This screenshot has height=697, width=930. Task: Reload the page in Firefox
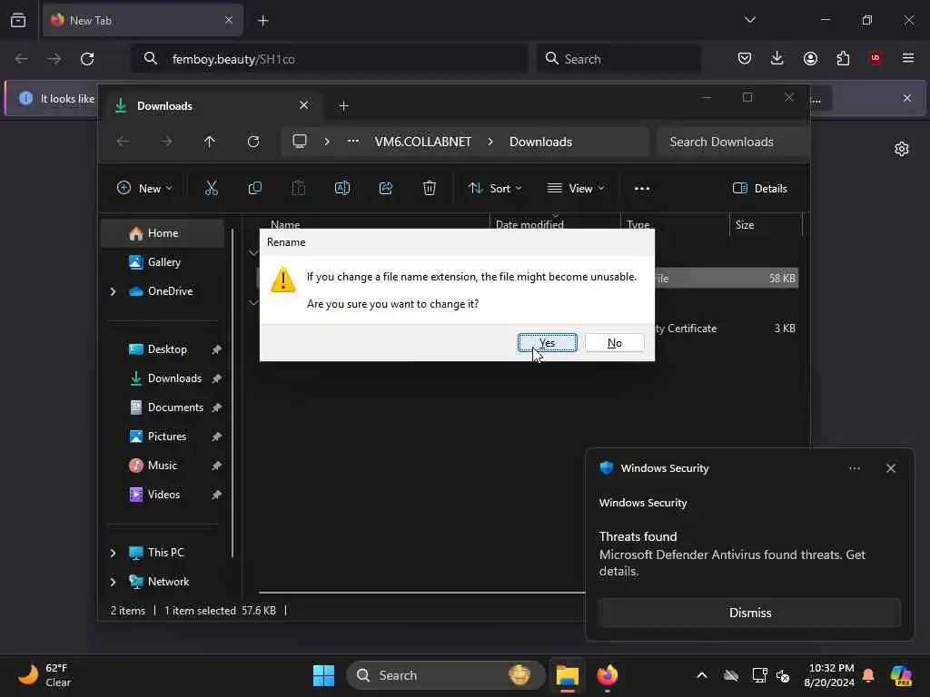(x=87, y=59)
